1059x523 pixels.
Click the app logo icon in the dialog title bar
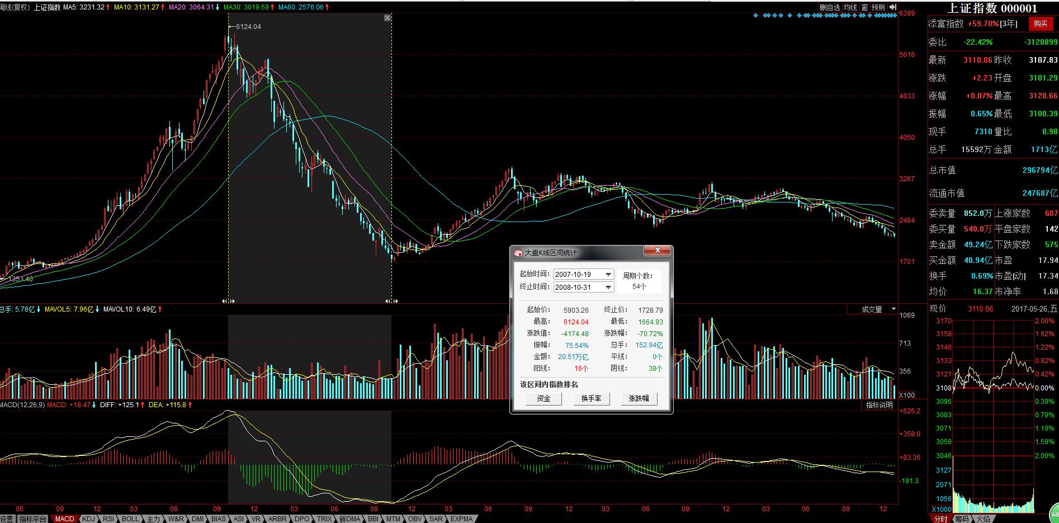coord(518,253)
